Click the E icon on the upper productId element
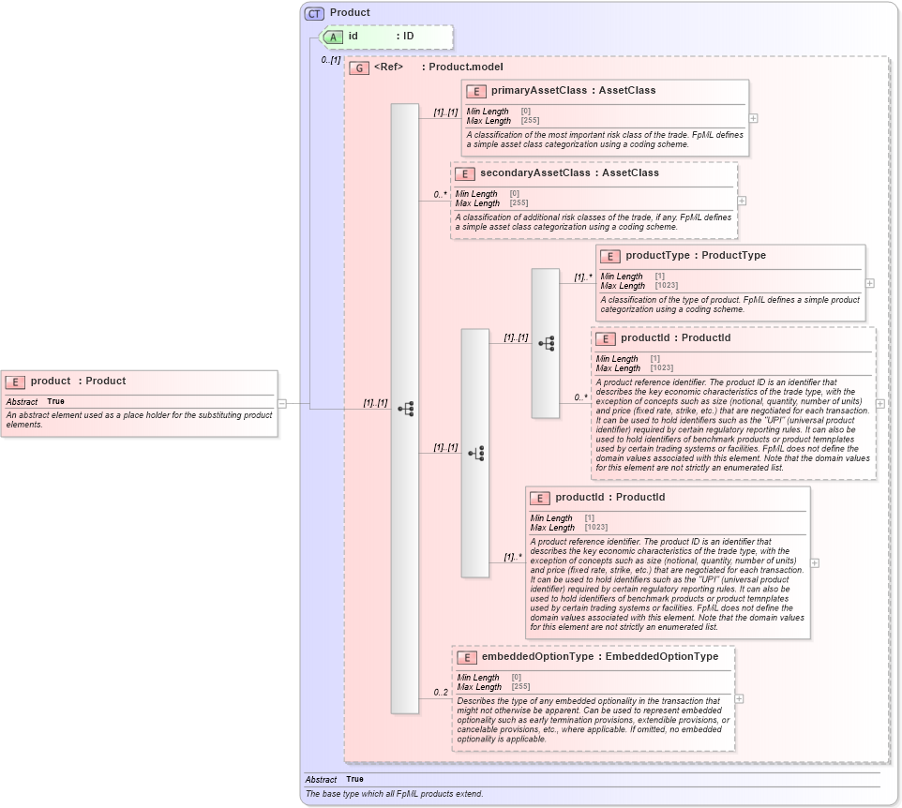The width and height of the screenshot is (902, 808). [x=604, y=337]
